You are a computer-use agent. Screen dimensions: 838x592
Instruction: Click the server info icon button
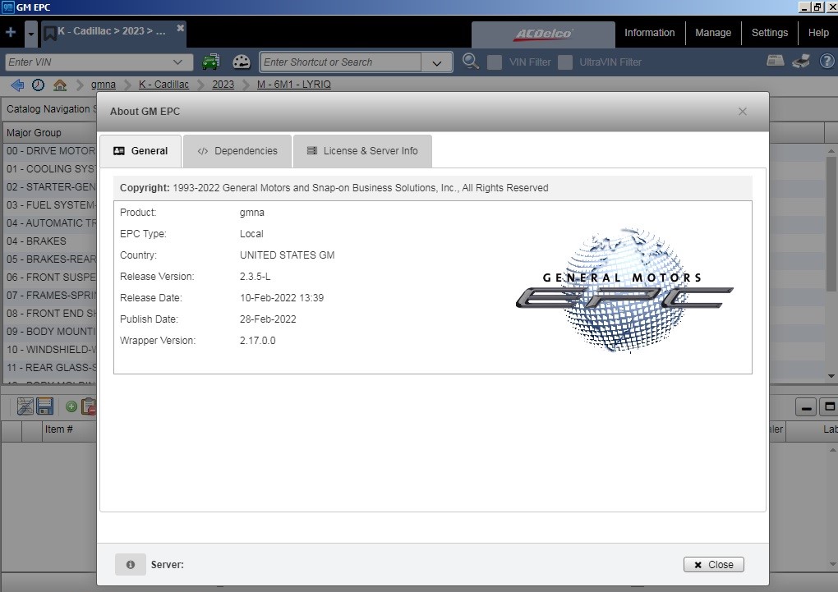131,564
